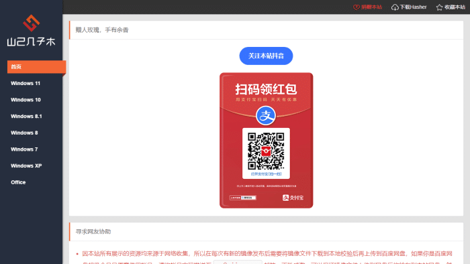The image size is (470, 264).
Task: Open the Windows XP menu item
Action: (x=26, y=166)
